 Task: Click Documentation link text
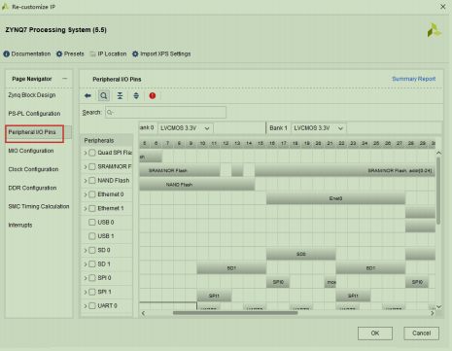[x=31, y=53]
